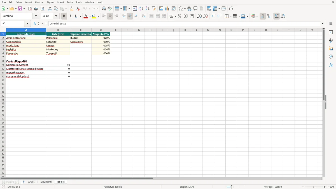Open the Sheet menu

click(60, 2)
